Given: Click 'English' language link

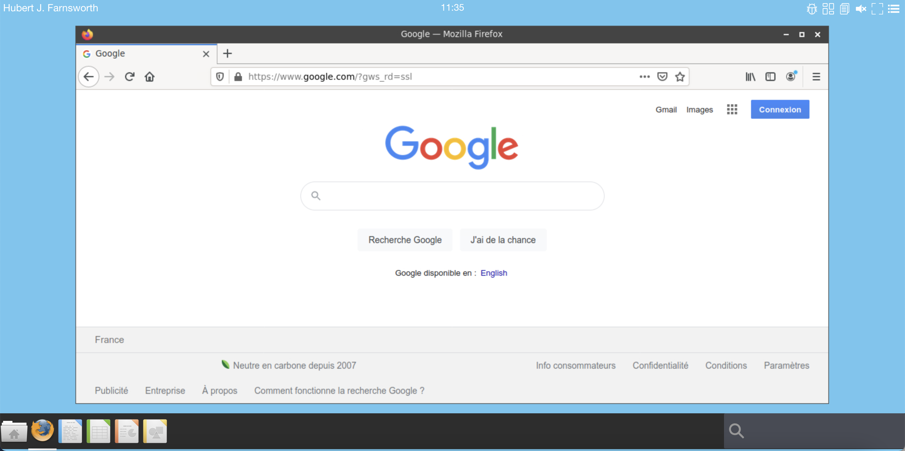Looking at the screenshot, I should point(494,273).
